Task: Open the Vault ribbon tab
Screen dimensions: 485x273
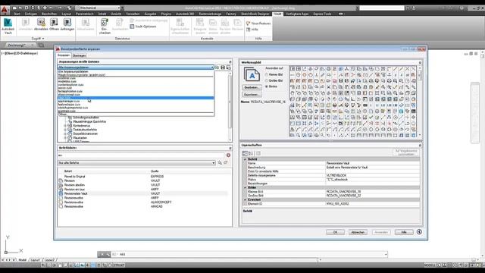Action: click(277, 14)
